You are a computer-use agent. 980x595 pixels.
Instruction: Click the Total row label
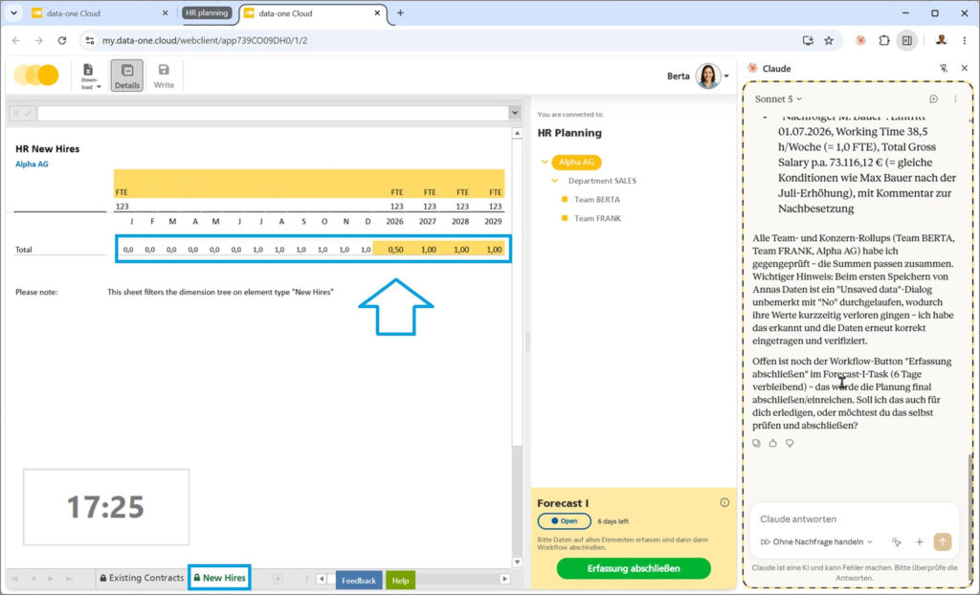[x=24, y=250]
